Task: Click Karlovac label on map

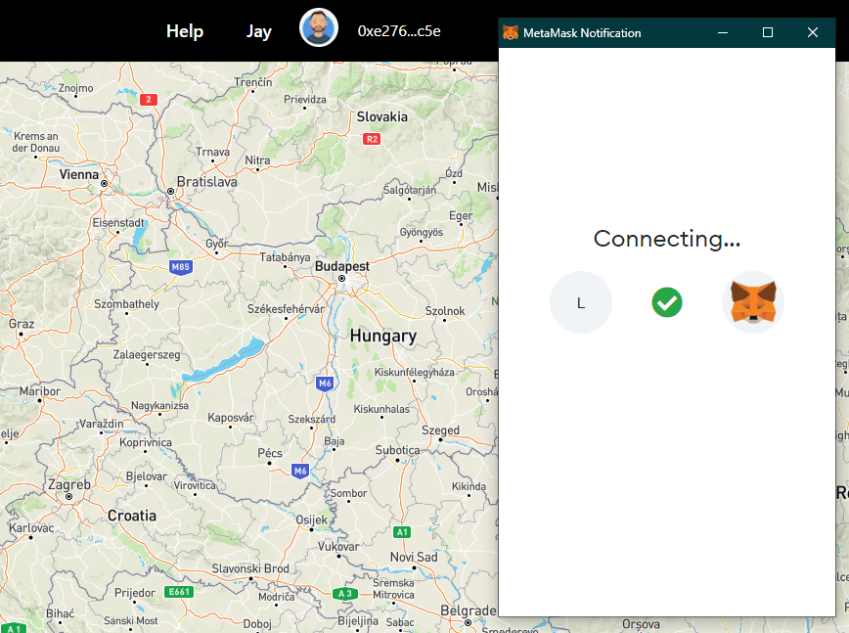Action: click(31, 527)
